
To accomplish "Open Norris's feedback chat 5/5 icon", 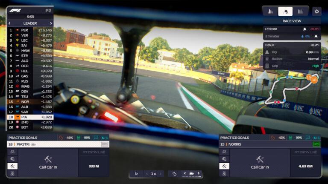I will 307,138.
